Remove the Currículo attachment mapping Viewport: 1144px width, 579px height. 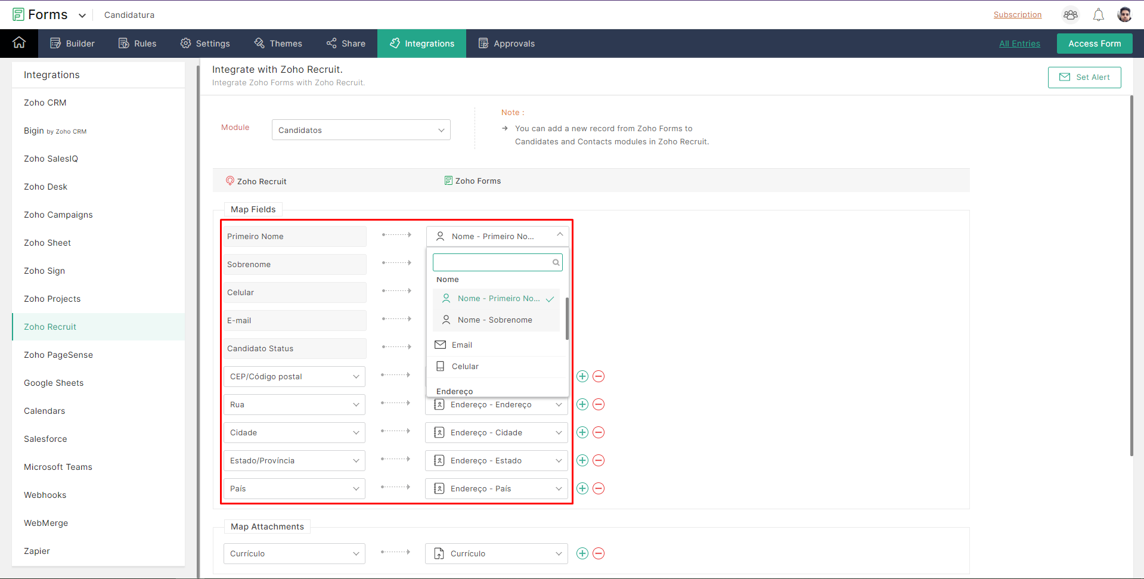599,553
